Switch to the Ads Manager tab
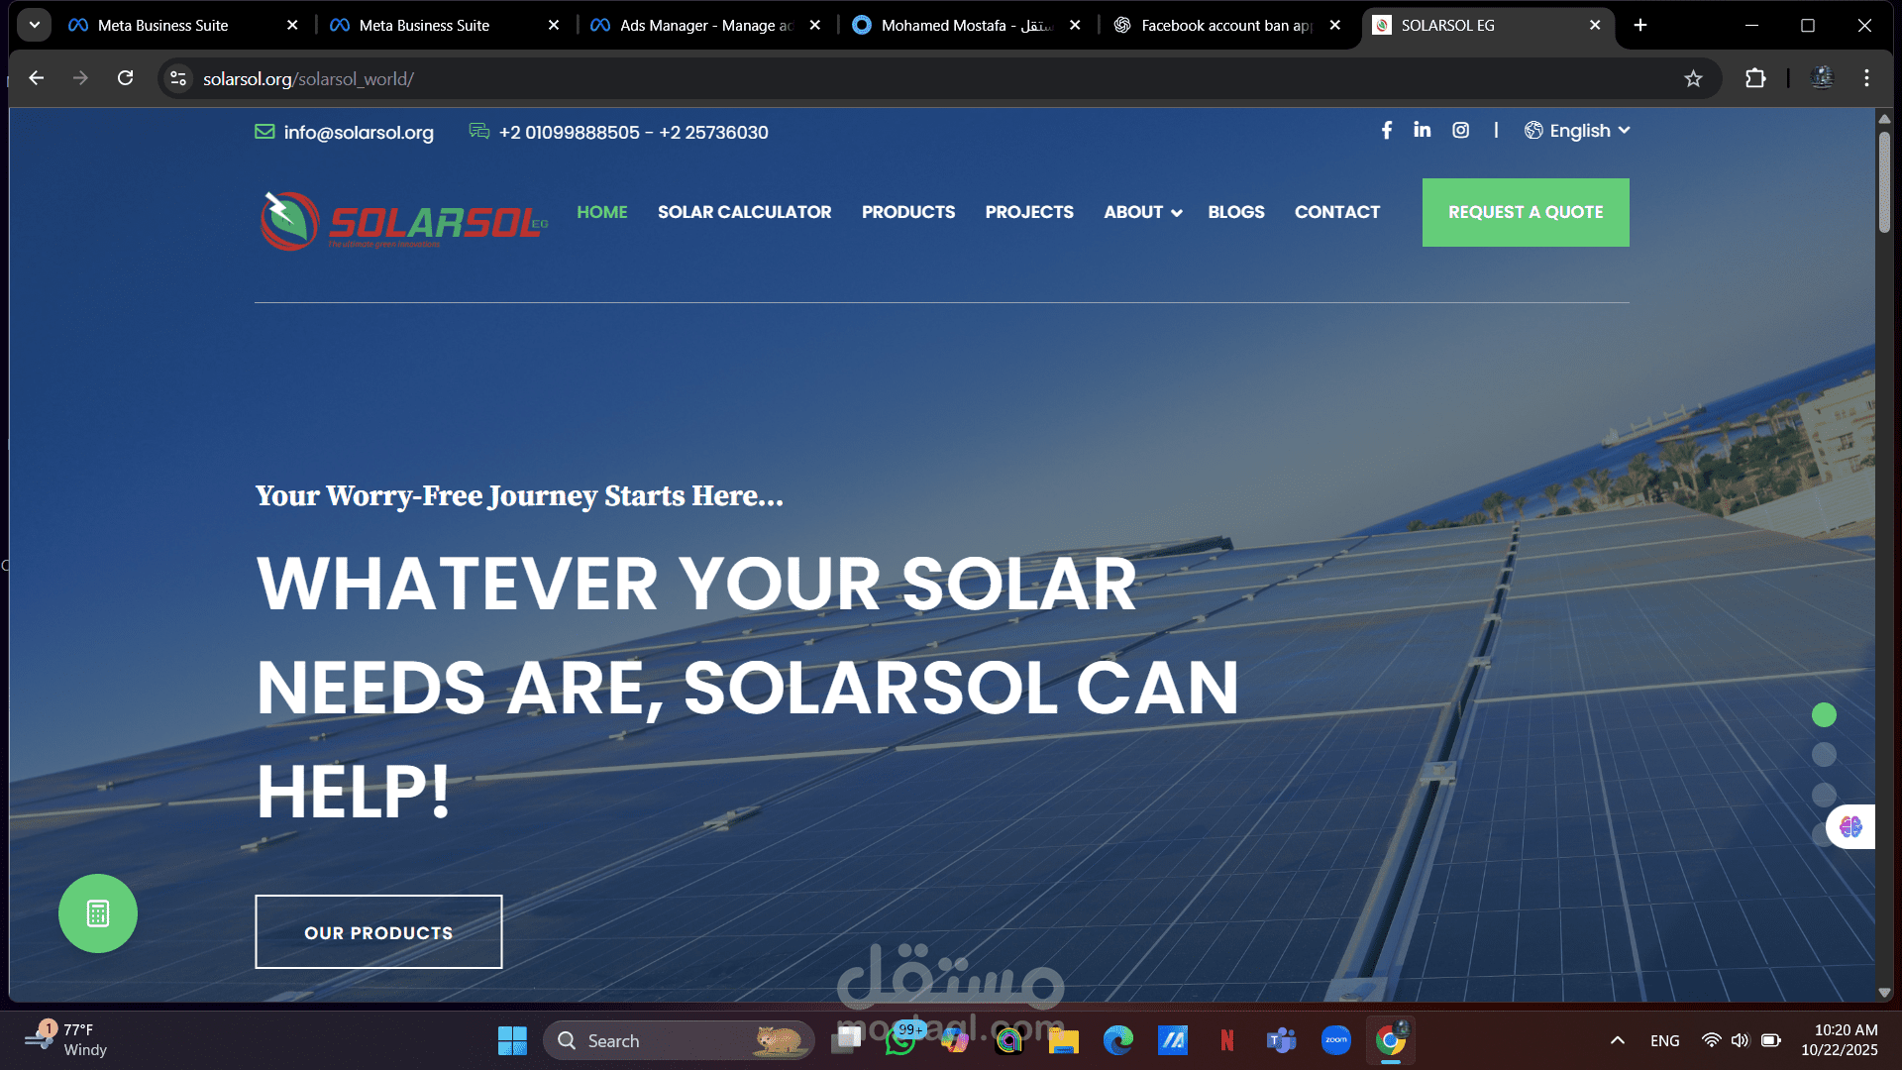The image size is (1902, 1070). 693,25
